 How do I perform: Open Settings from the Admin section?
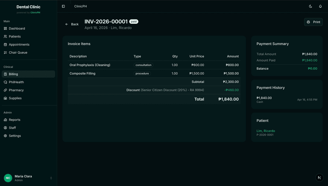[15, 136]
